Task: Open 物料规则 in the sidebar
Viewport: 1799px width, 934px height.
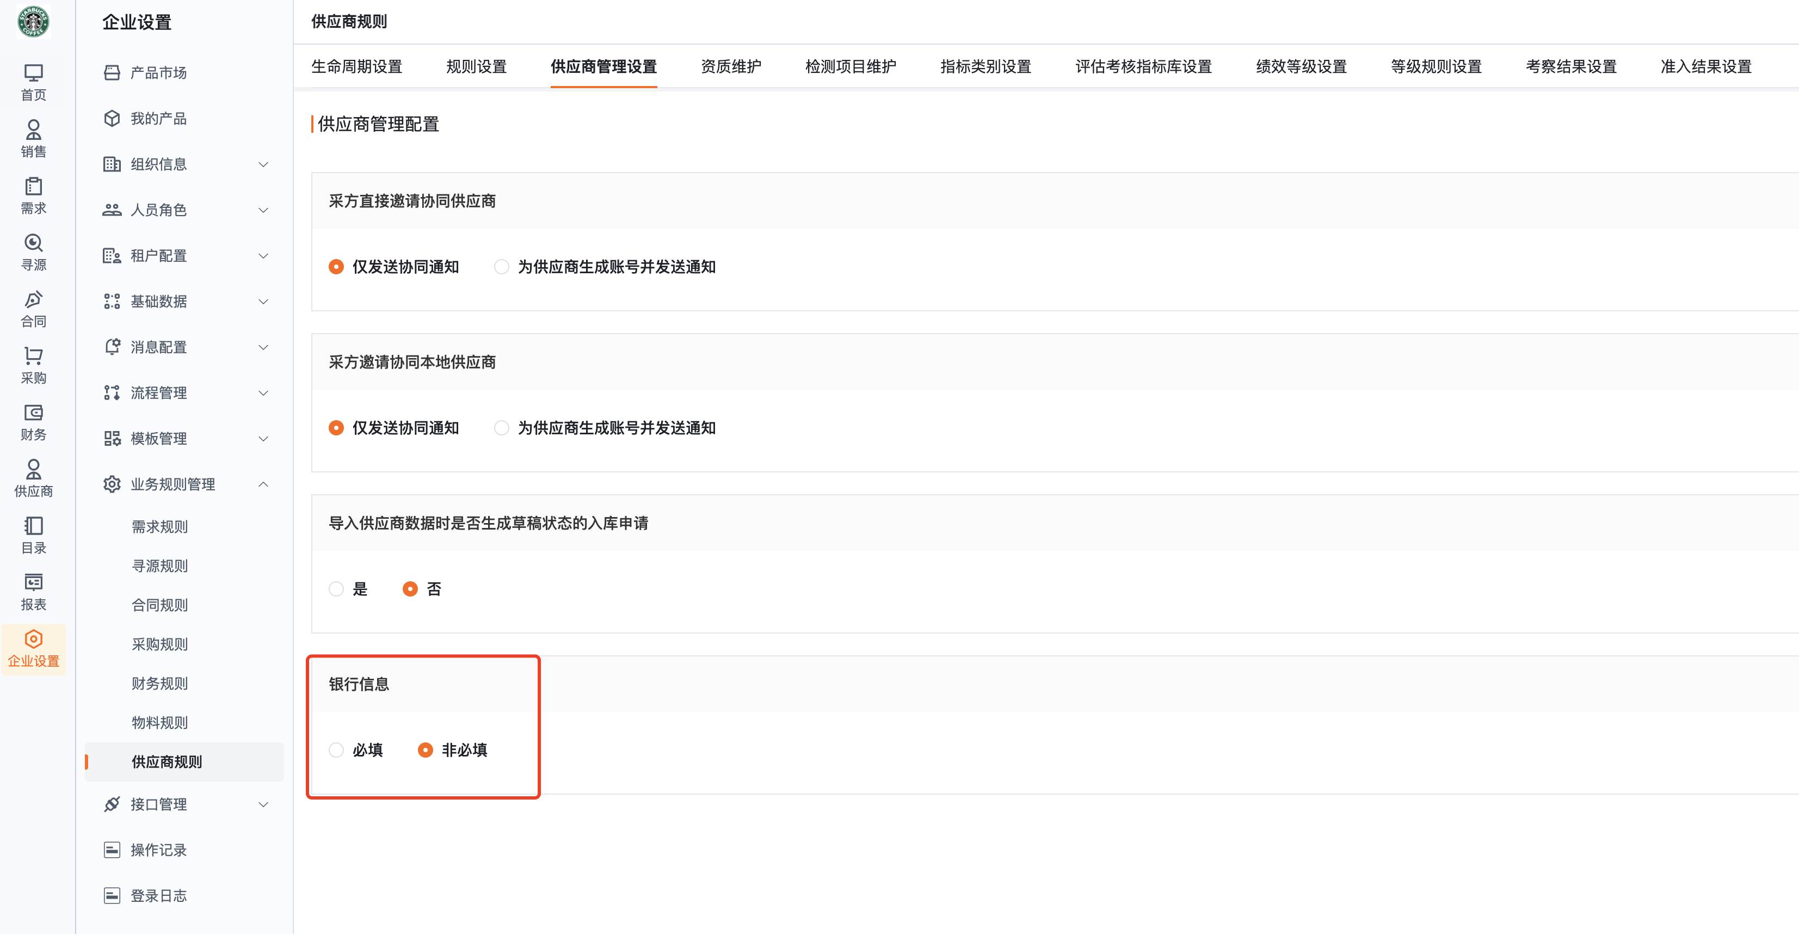Action: coord(160,722)
